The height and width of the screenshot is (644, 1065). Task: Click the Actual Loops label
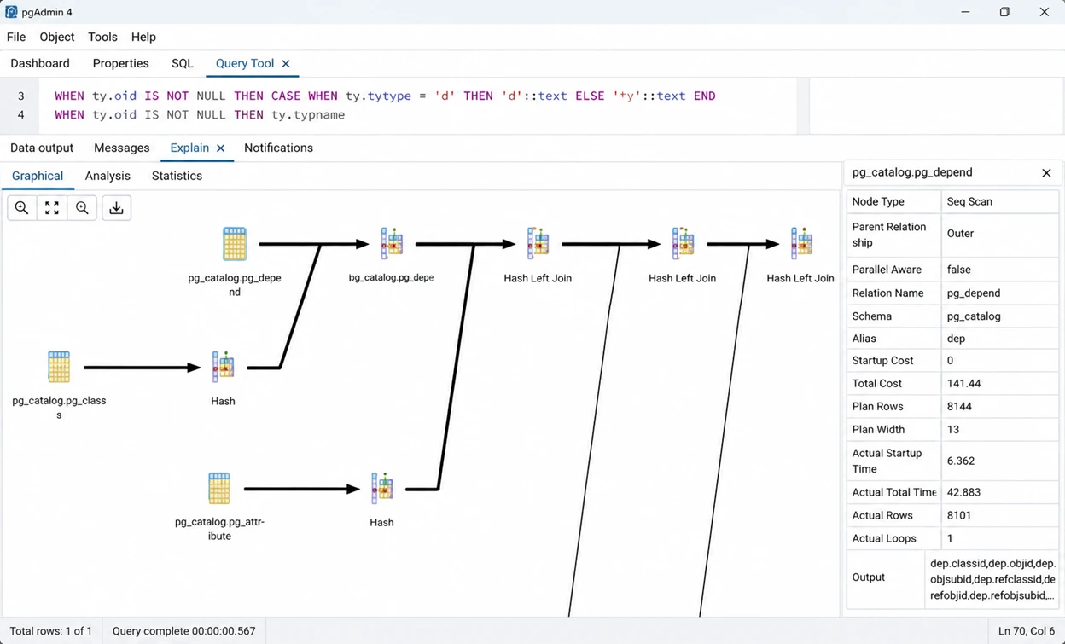click(884, 538)
